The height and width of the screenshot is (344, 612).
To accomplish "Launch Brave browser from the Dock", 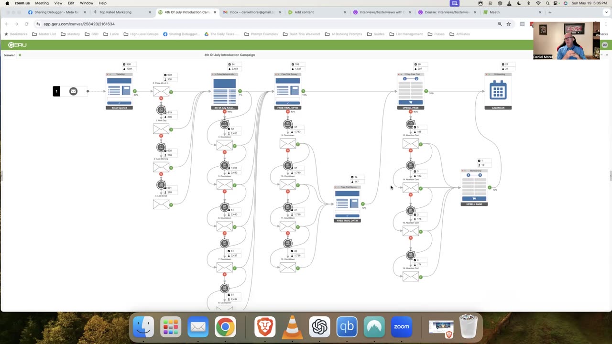I will [265, 327].
